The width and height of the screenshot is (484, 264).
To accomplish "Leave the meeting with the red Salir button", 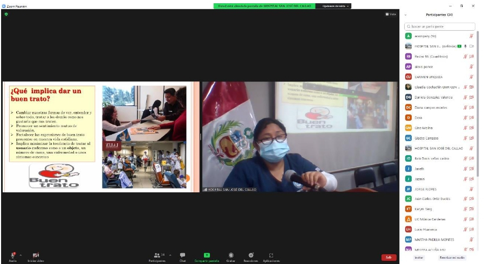I will [389, 257].
